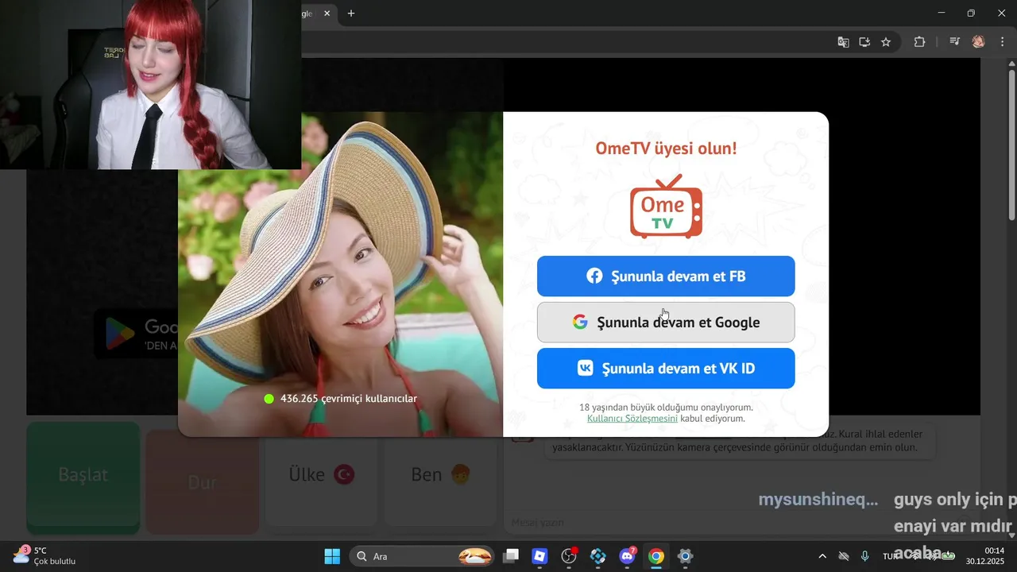The image size is (1017, 572).
Task: Open Discord from the taskbar
Action: [627, 556]
